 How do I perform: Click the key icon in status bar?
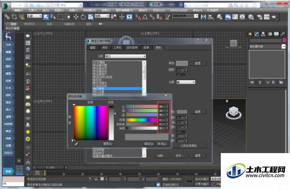(189, 181)
